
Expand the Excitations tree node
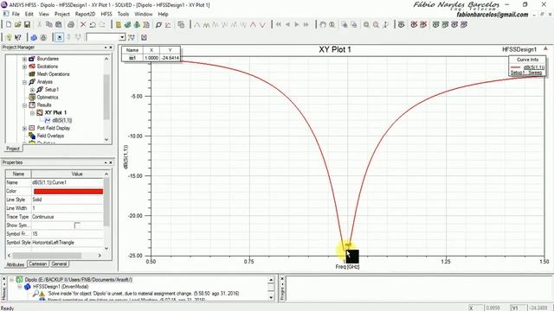click(x=24, y=67)
